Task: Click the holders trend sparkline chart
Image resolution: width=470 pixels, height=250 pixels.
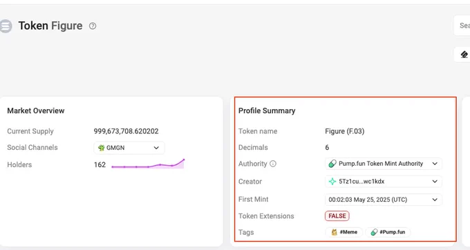Action: click(x=148, y=164)
